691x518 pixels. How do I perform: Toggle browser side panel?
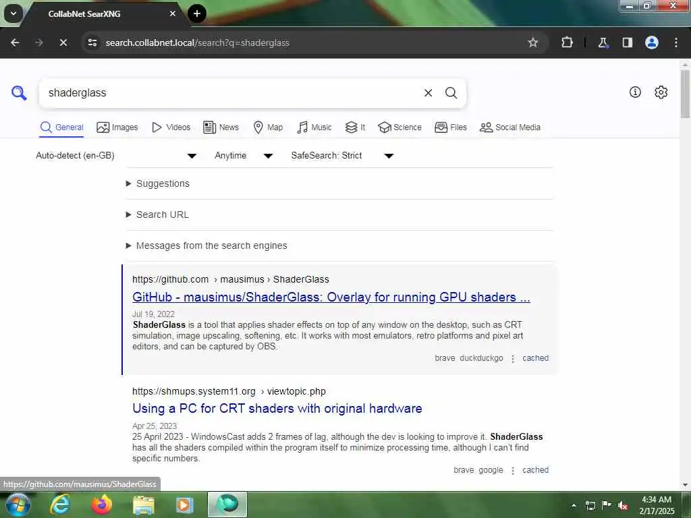627,42
